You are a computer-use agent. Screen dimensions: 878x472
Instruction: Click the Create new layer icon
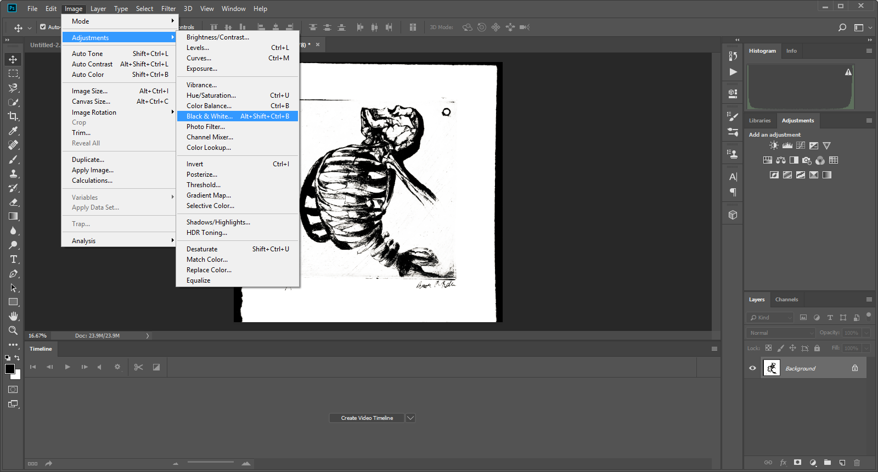click(x=842, y=463)
